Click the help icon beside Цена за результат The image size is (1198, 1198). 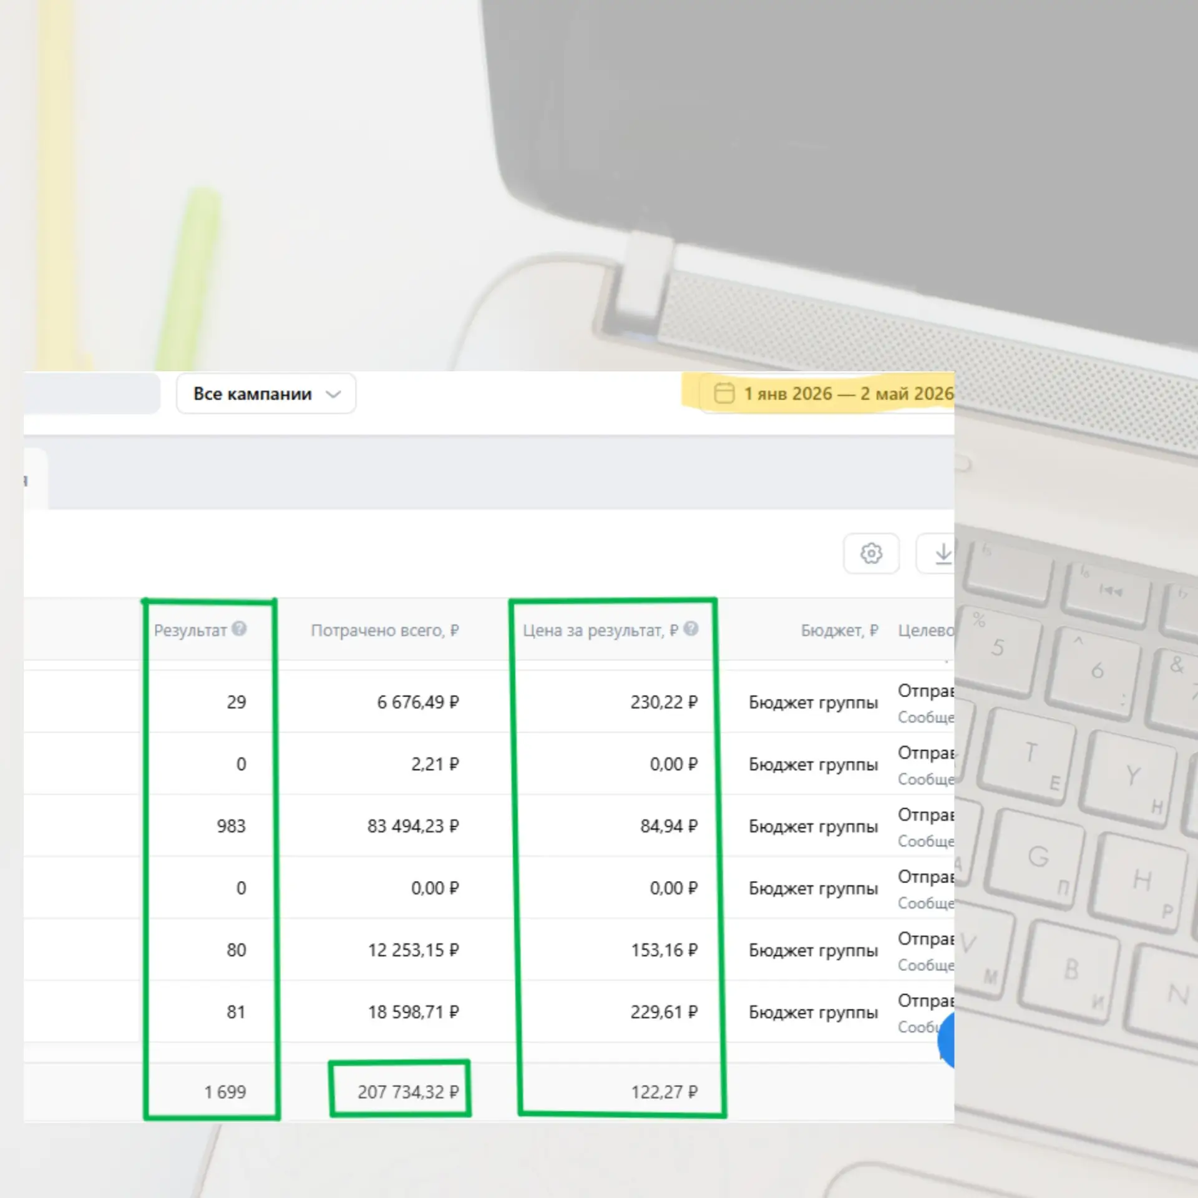(691, 629)
